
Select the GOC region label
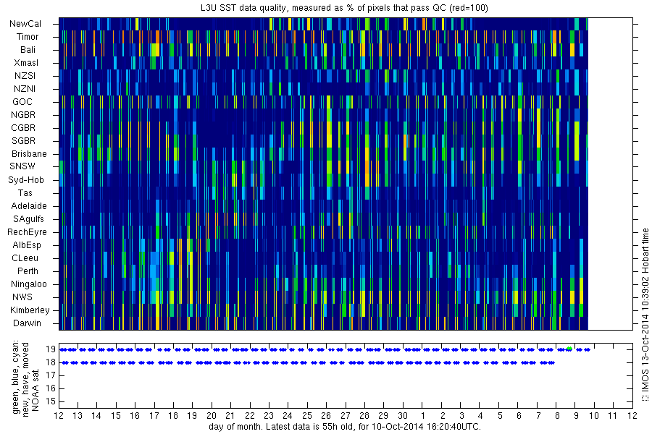coord(22,102)
